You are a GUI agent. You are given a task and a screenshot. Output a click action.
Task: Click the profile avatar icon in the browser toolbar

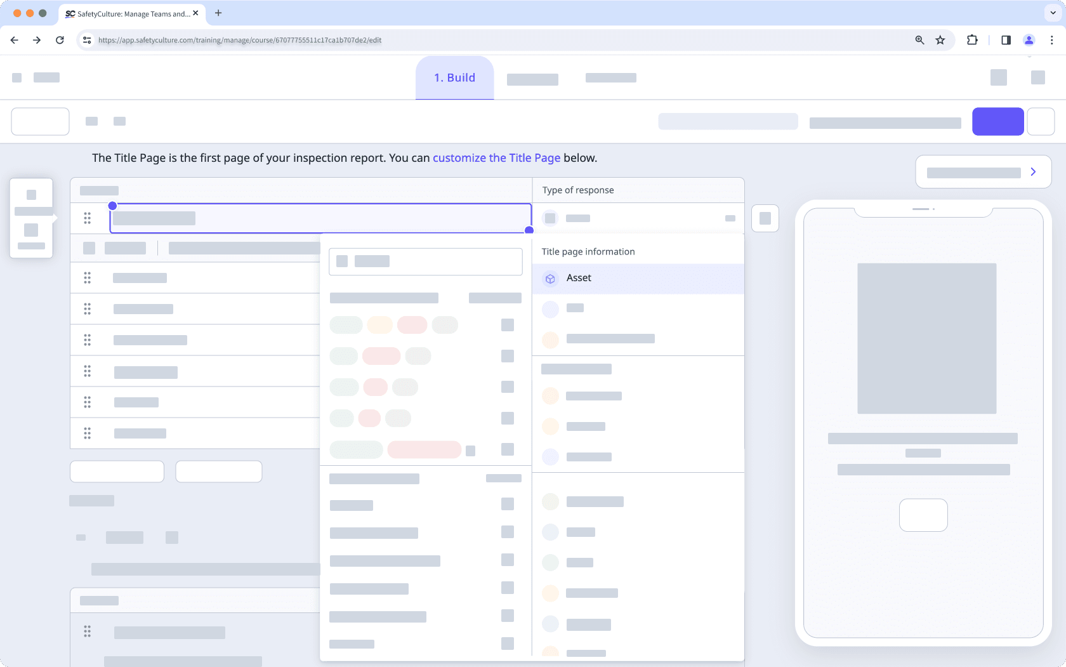(1029, 39)
